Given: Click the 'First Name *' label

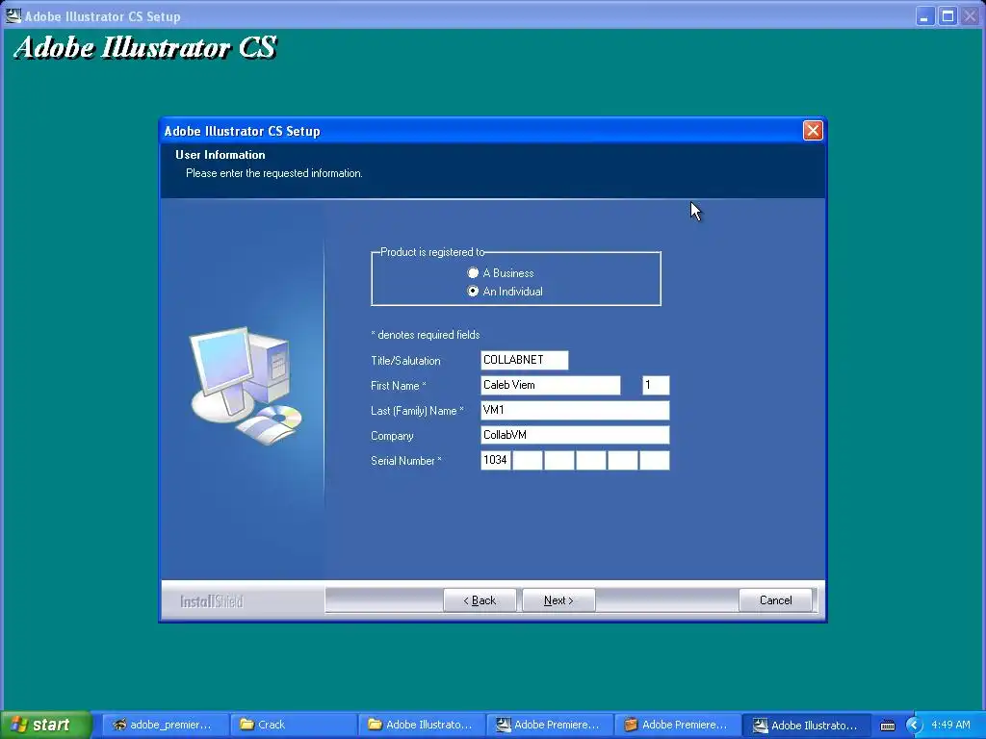Looking at the screenshot, I should point(398,386).
